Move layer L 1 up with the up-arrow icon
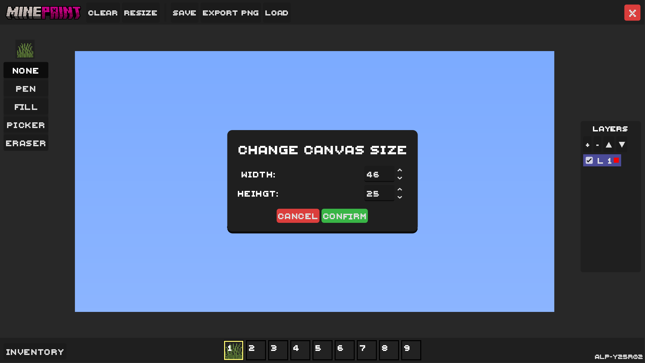The height and width of the screenshot is (363, 645). tap(609, 145)
